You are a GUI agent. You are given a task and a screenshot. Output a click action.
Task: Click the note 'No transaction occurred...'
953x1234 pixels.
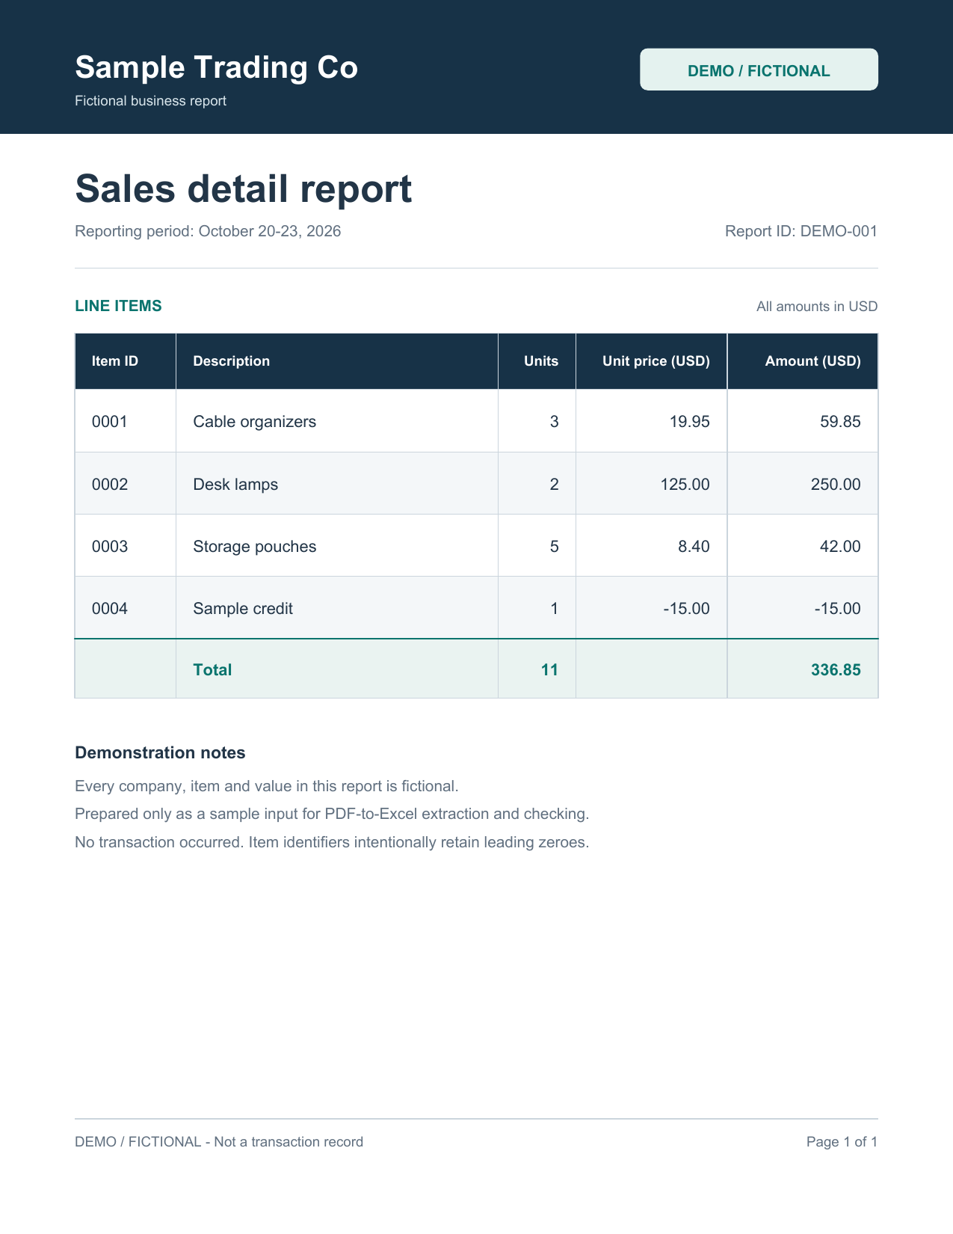pyautogui.click(x=332, y=842)
